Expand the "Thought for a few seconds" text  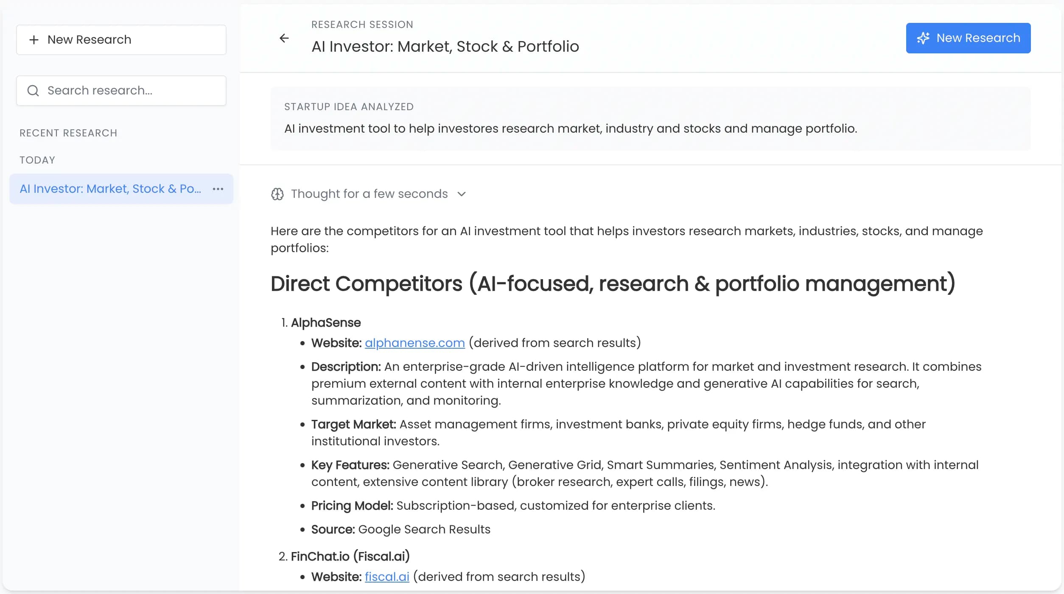[x=369, y=194]
